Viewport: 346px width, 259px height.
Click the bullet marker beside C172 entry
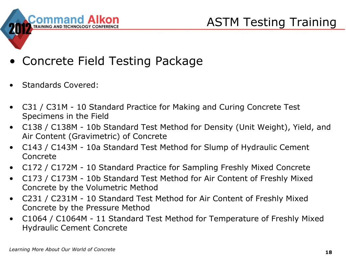coord(11,168)
